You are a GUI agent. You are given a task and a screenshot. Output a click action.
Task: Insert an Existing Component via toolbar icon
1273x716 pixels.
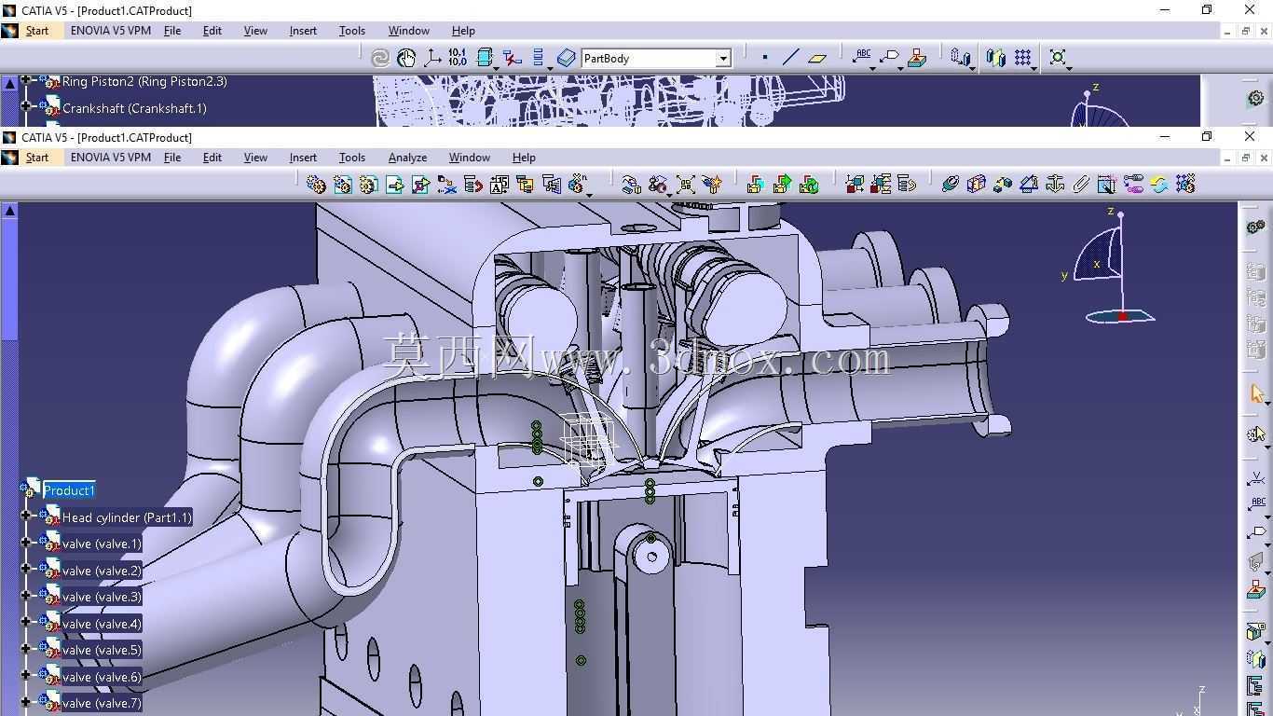click(394, 184)
